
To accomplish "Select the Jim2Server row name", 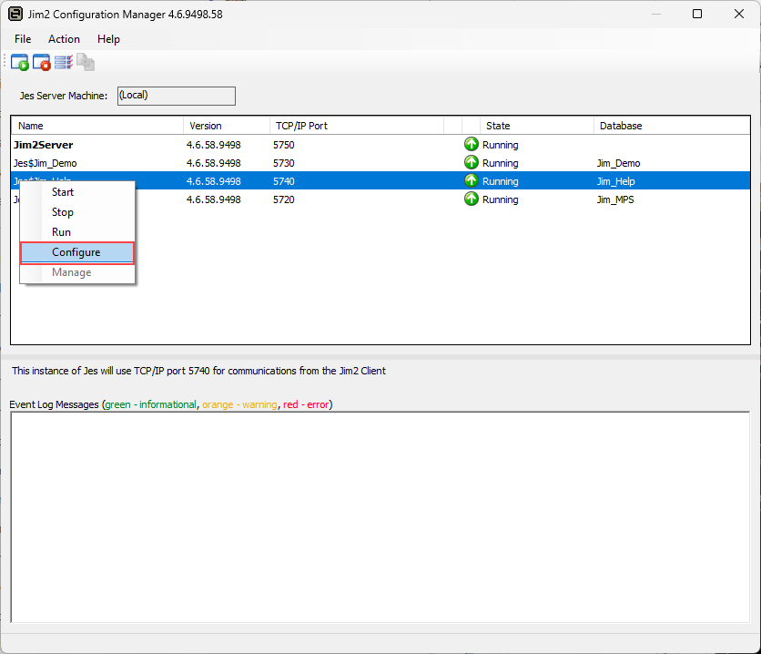I will pos(43,145).
